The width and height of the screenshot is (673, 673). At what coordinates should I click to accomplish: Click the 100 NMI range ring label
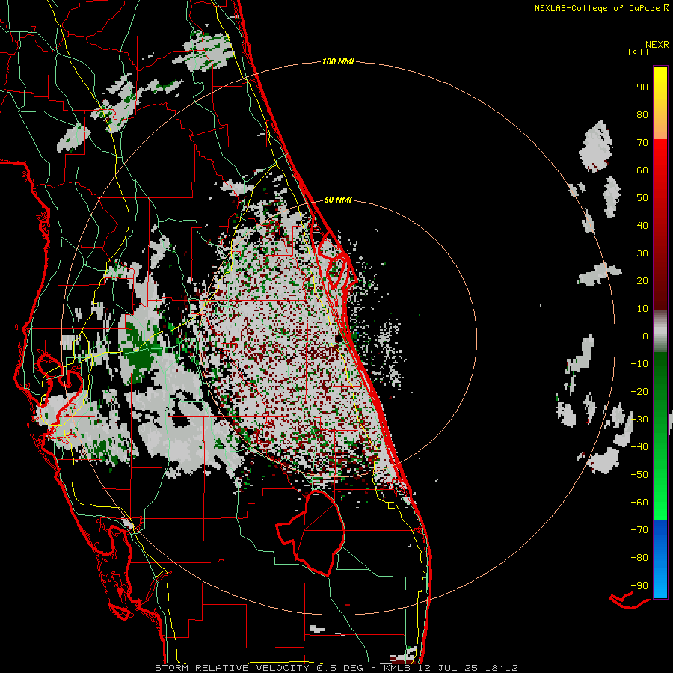tap(338, 61)
